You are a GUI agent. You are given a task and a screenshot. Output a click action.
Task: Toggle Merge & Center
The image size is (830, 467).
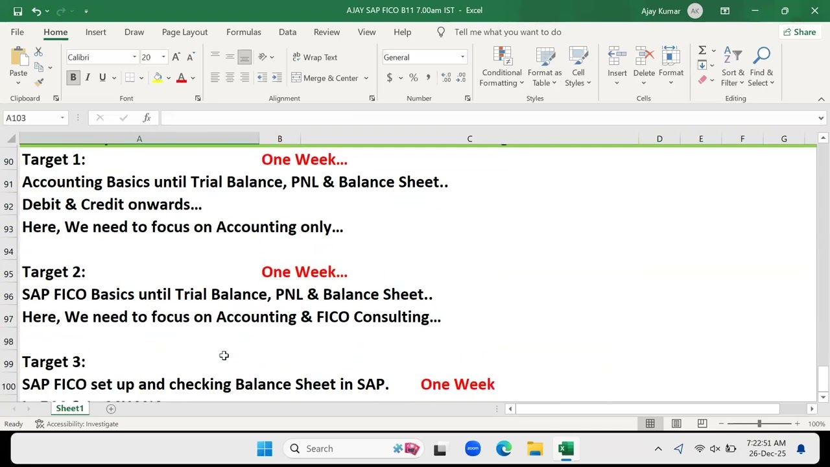click(x=325, y=78)
